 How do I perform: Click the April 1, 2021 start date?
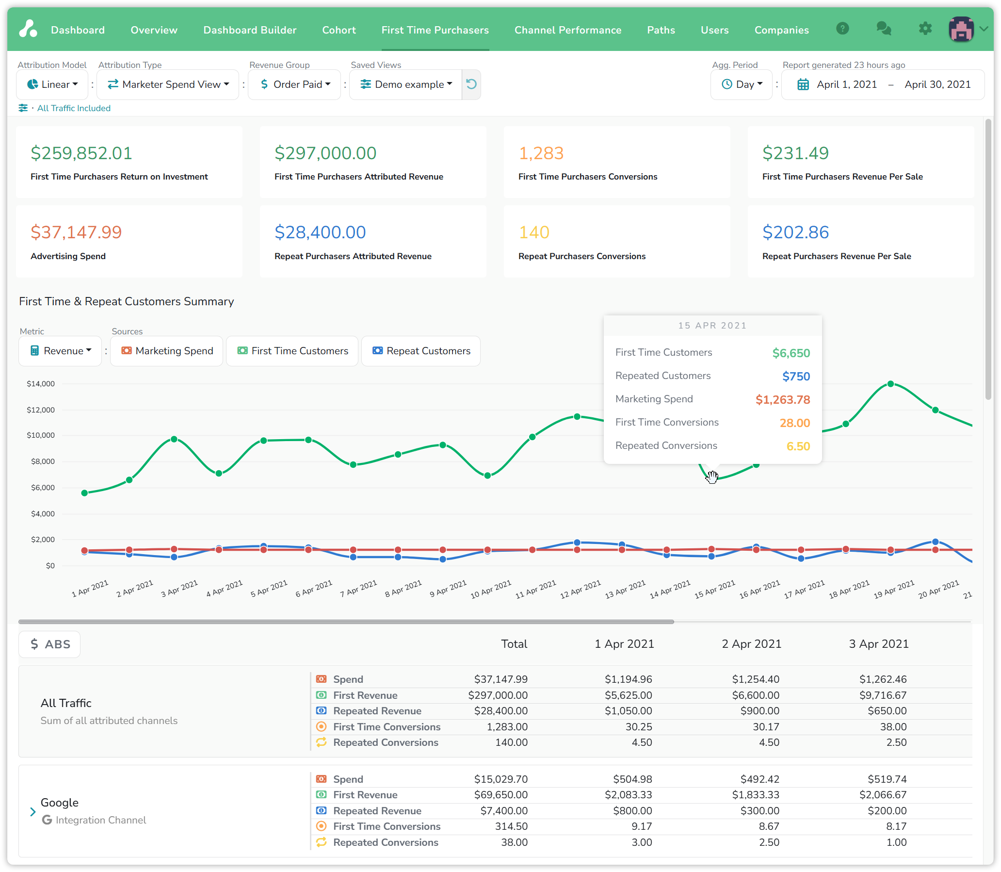point(847,84)
